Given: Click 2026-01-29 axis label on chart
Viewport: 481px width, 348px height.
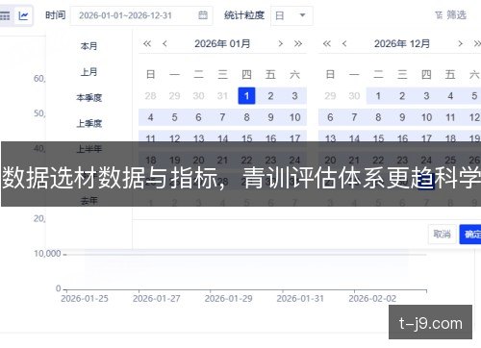Looking at the screenshot, I should pyautogui.click(x=228, y=299).
